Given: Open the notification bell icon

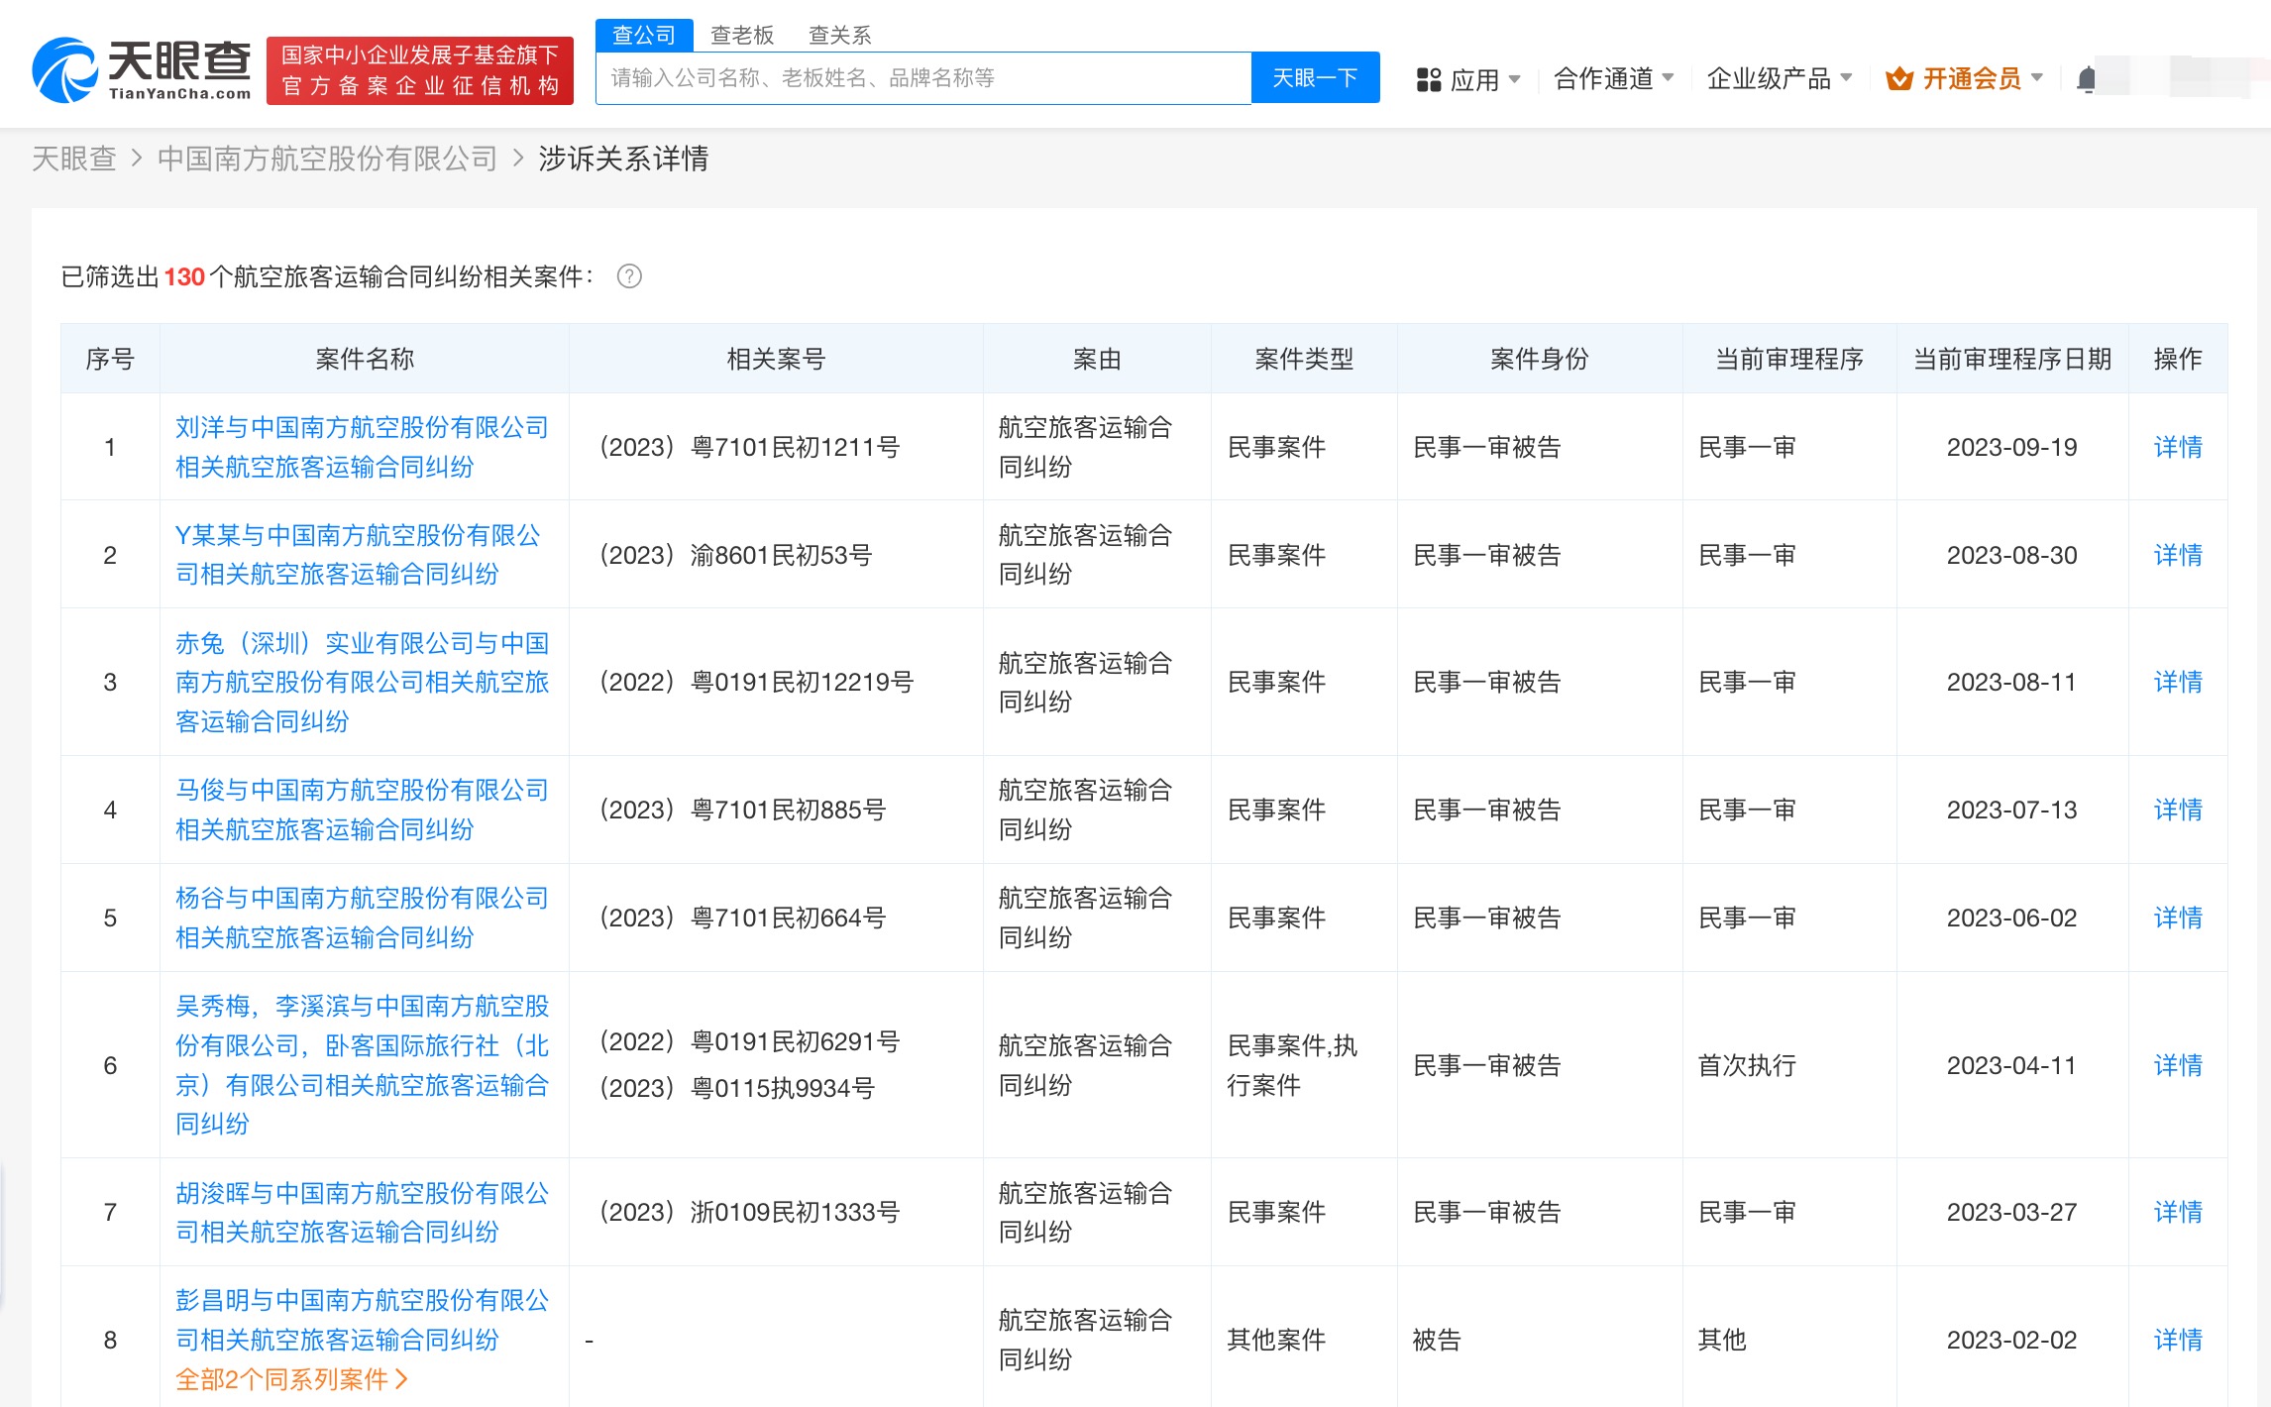Looking at the screenshot, I should 2087,78.
